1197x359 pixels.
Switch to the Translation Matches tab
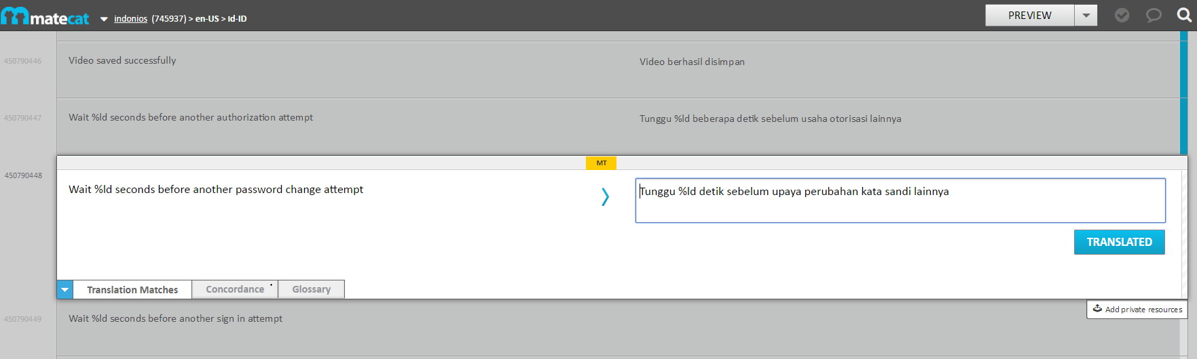(x=132, y=290)
